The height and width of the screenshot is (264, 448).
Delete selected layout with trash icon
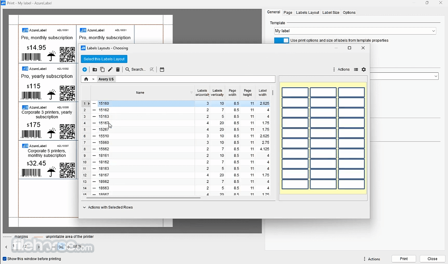[x=118, y=69]
